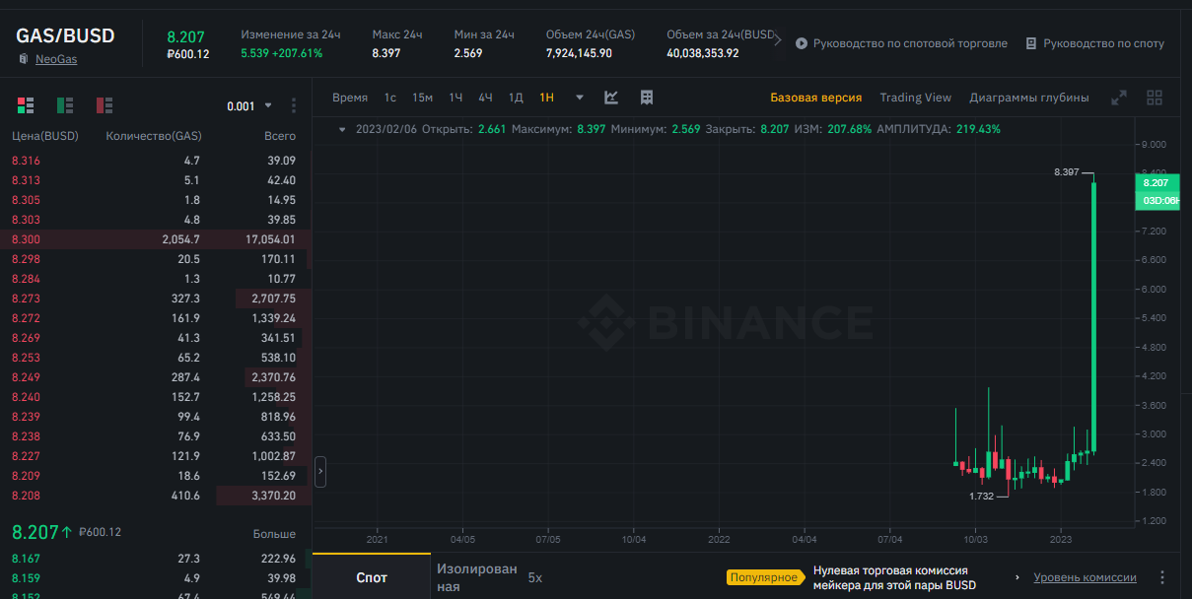Open Диаграммы глубины depth chart
1192x599 pixels.
1029,98
